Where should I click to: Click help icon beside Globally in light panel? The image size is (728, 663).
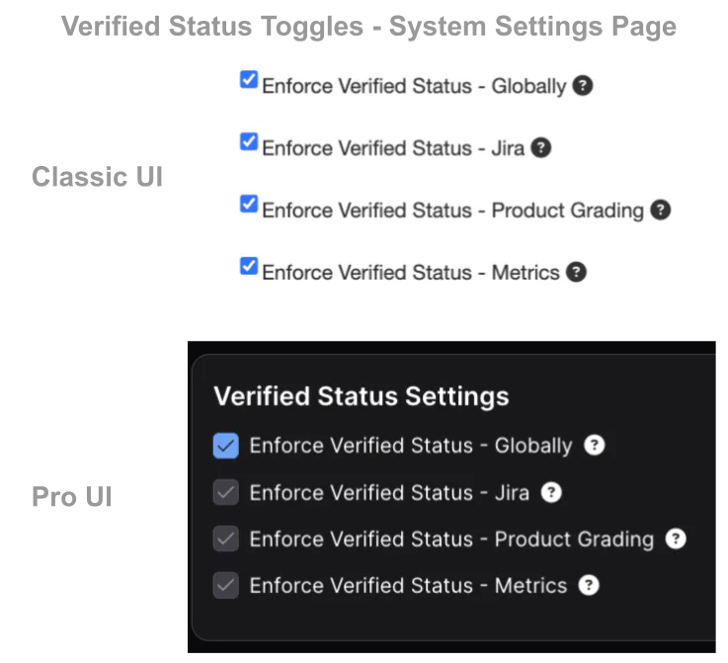(x=583, y=85)
